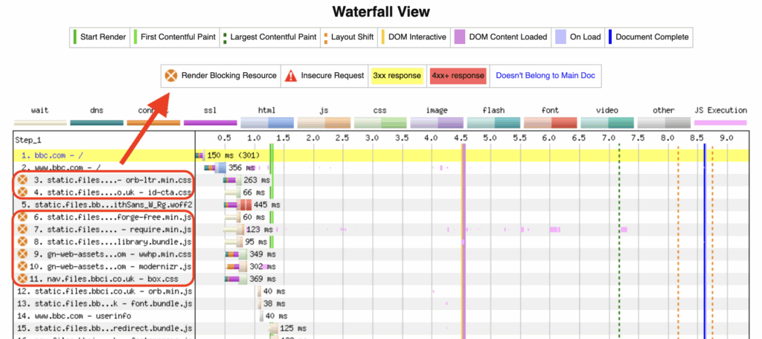Image resolution: width=762 pixels, height=339 pixels.
Task: Click render-blocking icon beside wwhp.min.css
Action: 22,254
